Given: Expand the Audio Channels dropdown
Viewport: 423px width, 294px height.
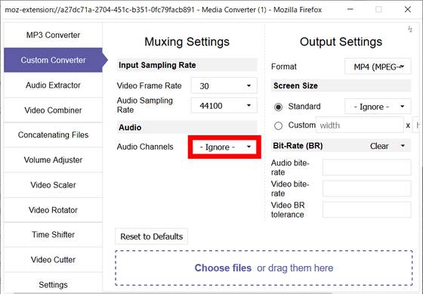Looking at the screenshot, I should pyautogui.click(x=224, y=147).
